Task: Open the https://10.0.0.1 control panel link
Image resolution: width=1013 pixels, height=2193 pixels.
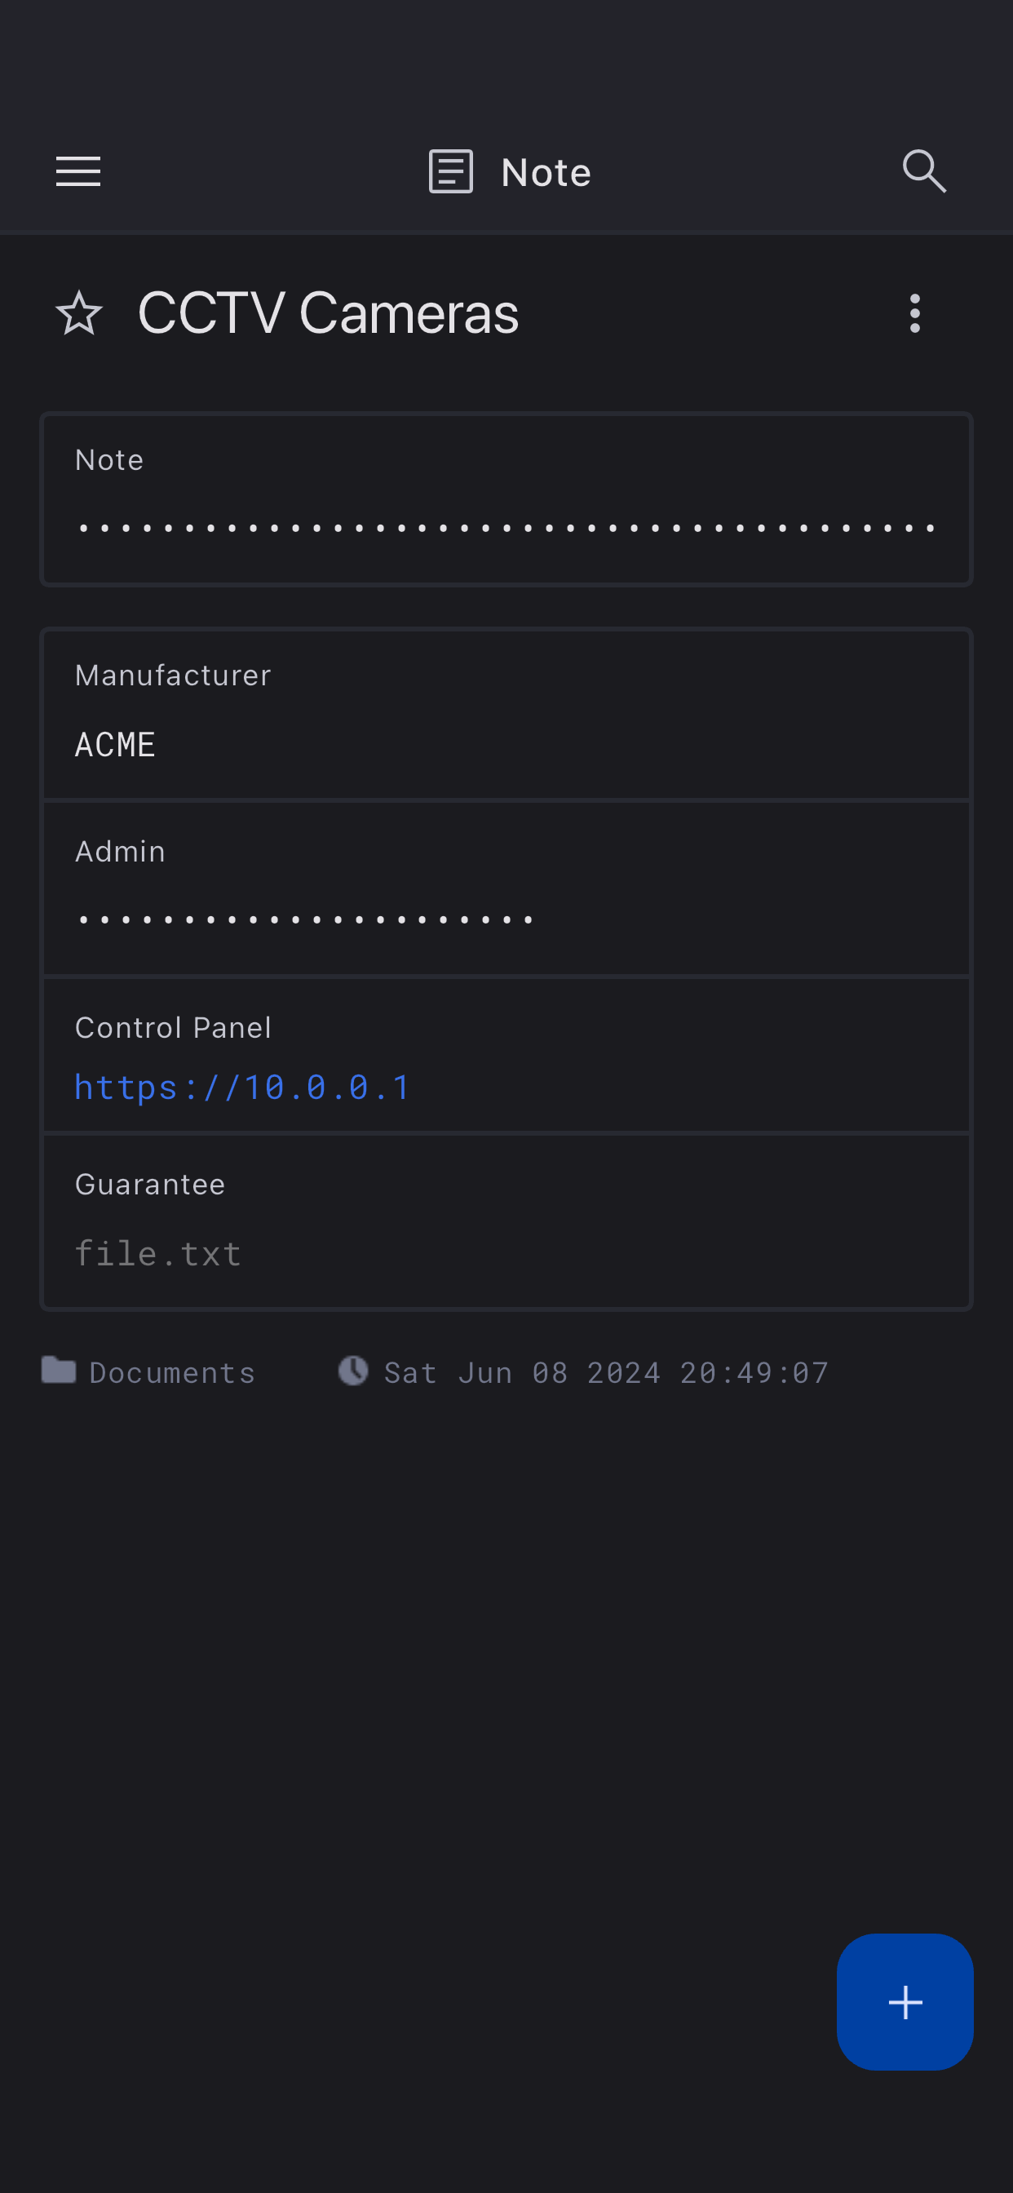Action: pos(242,1088)
